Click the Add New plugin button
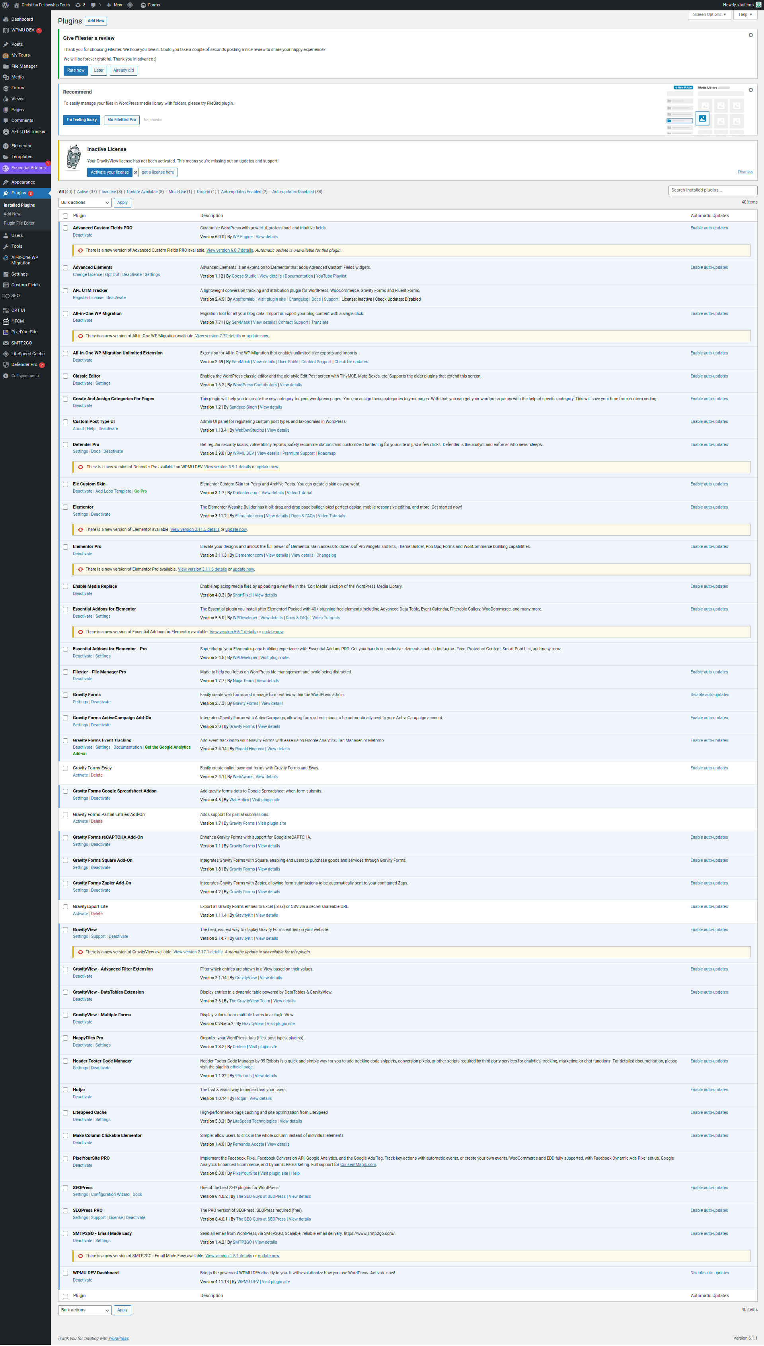Screen dimensions: 764x1346 (96, 21)
